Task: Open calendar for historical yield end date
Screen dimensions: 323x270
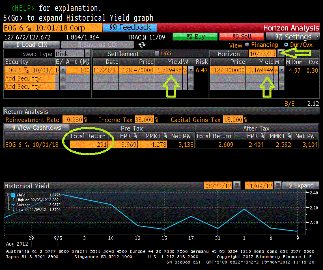Action: click(x=278, y=185)
